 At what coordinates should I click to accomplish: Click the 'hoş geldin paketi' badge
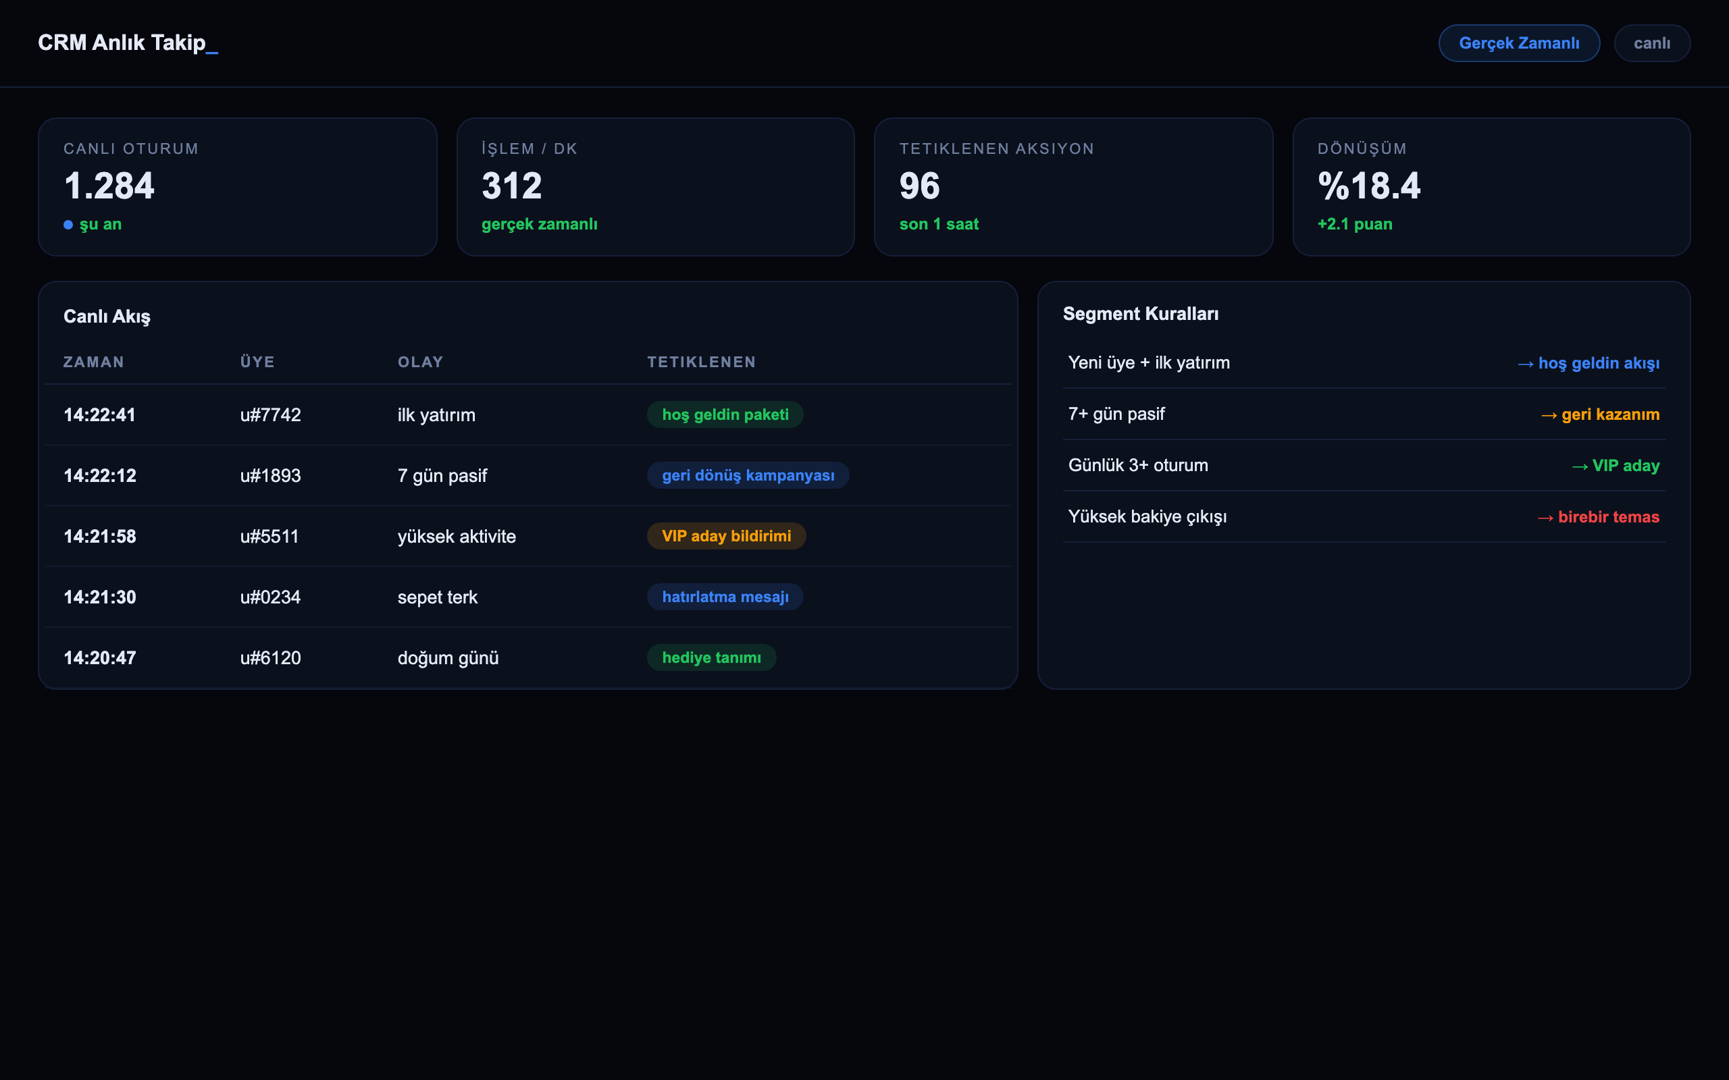(x=725, y=414)
